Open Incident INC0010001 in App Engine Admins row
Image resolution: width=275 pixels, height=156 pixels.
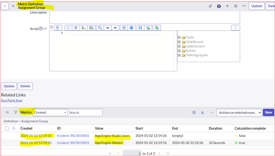73,143
